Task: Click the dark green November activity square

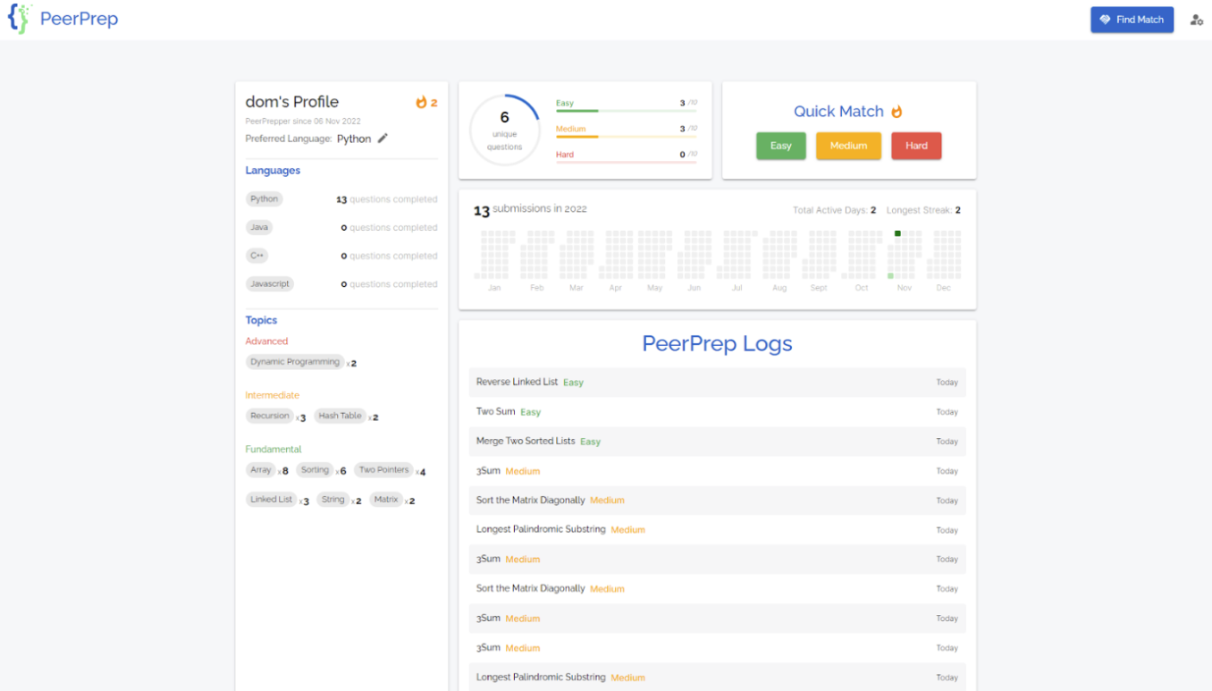Action: point(897,233)
